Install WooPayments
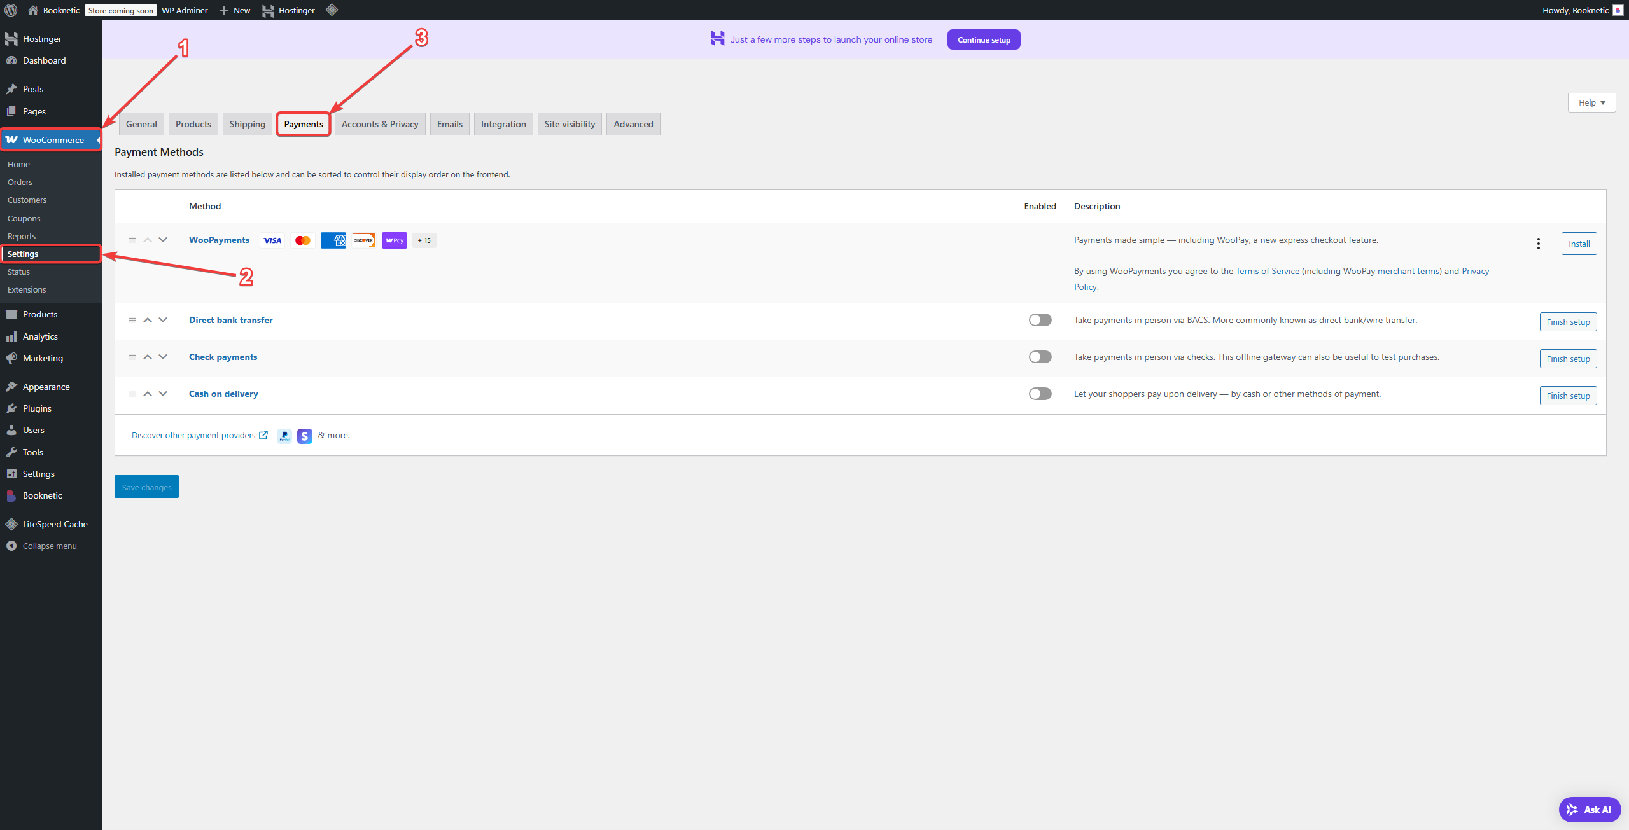 1579,244
